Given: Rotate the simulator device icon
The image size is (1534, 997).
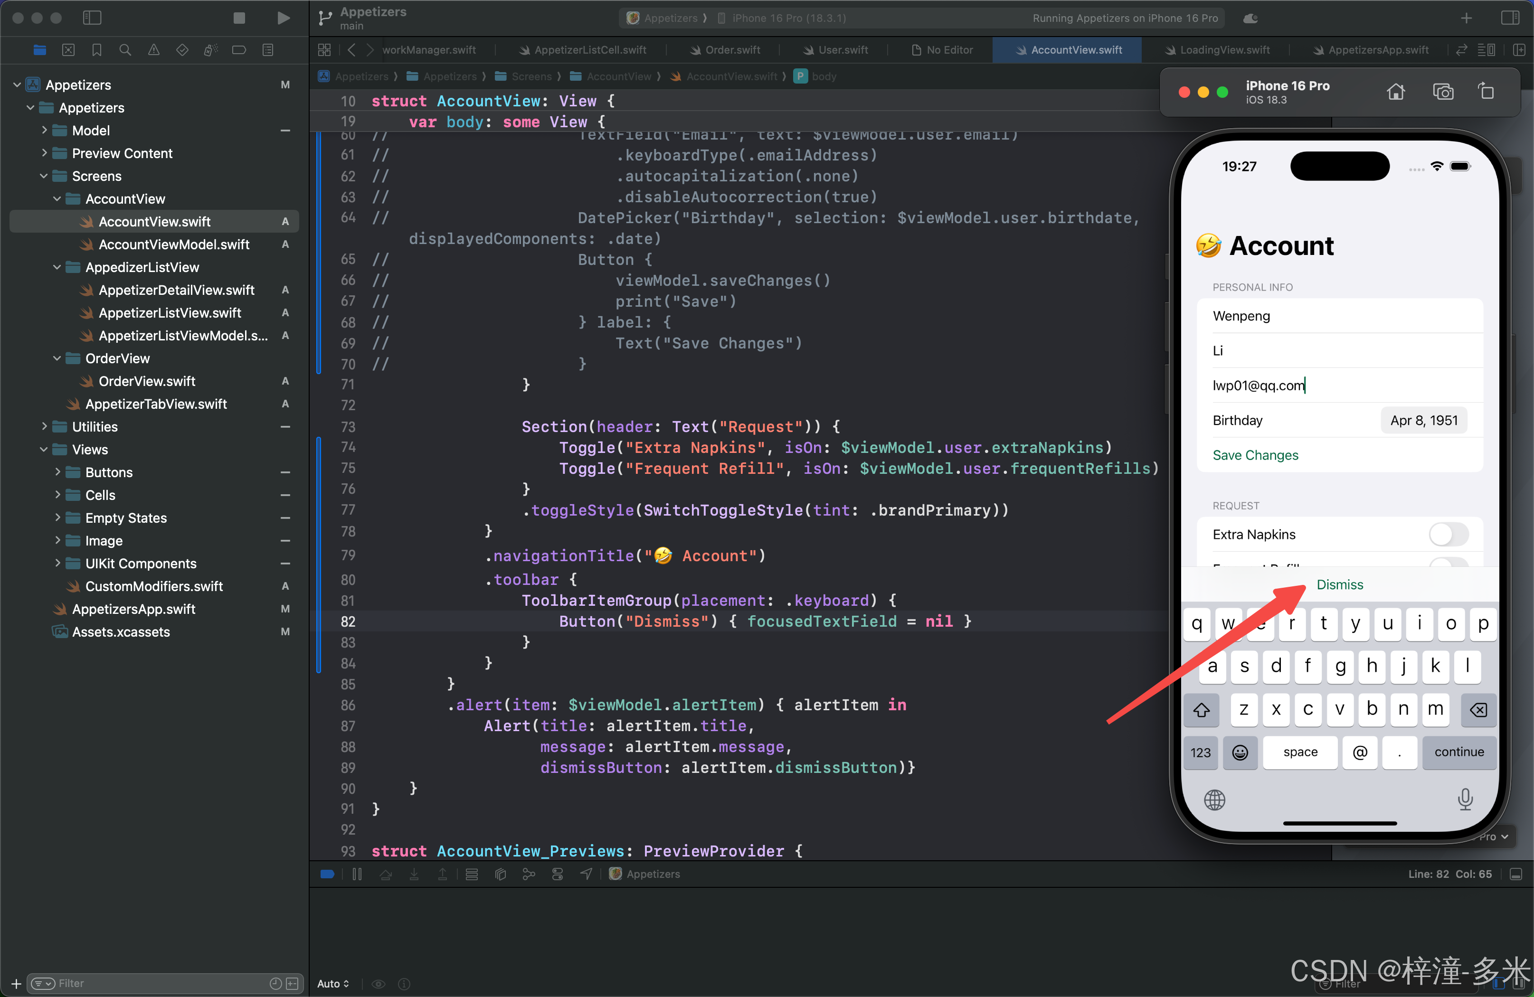Looking at the screenshot, I should [1487, 92].
